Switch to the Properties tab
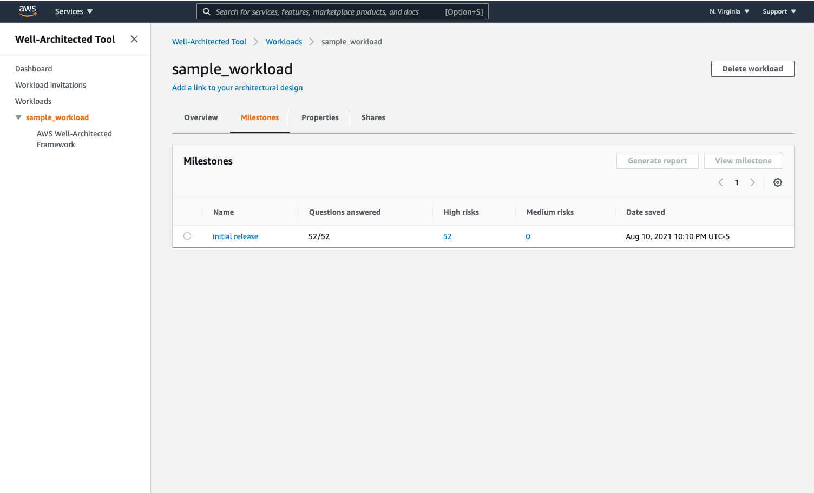 pyautogui.click(x=320, y=117)
